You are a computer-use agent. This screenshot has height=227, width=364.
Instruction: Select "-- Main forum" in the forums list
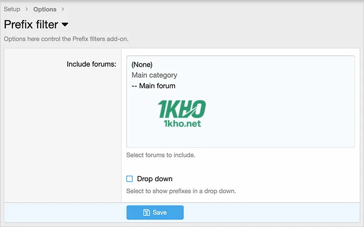pos(154,86)
